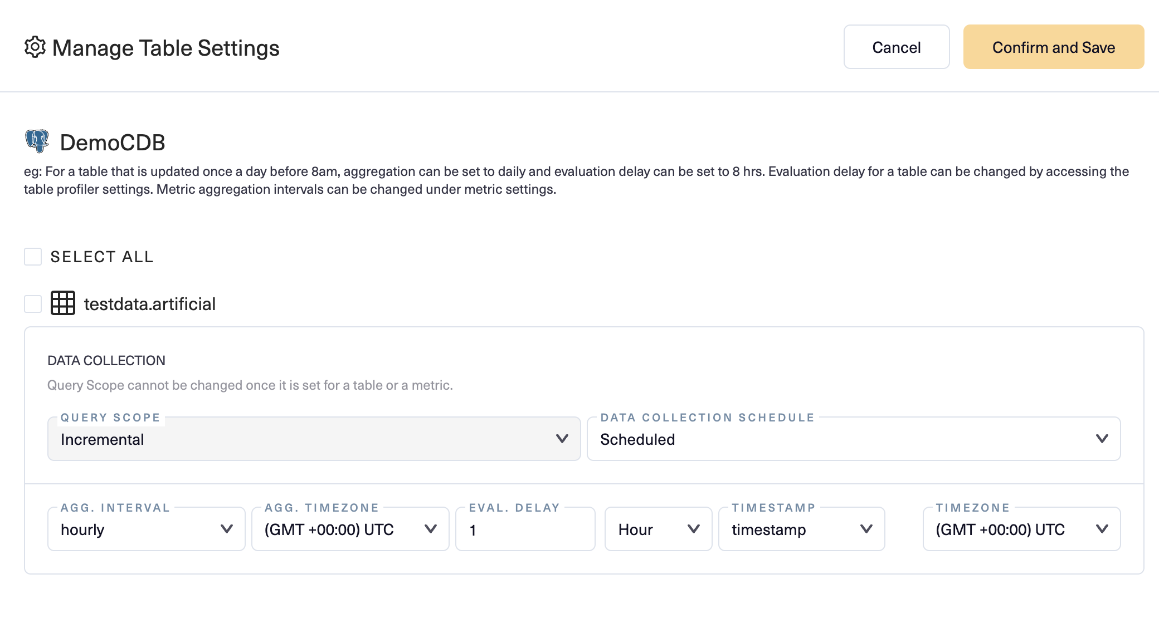Click the Timestamp field chevron arrow
This screenshot has width=1159, height=628.
tap(866, 529)
